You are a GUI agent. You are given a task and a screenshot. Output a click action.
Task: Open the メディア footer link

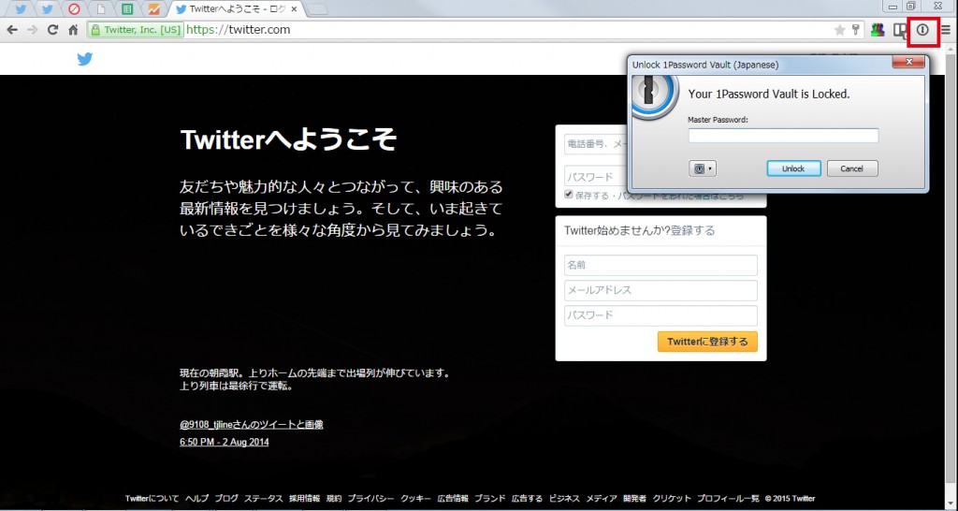click(x=602, y=499)
